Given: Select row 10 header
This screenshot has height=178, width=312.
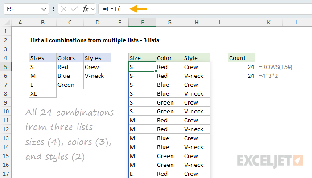Looking at the screenshot, I should (x=5, y=111).
